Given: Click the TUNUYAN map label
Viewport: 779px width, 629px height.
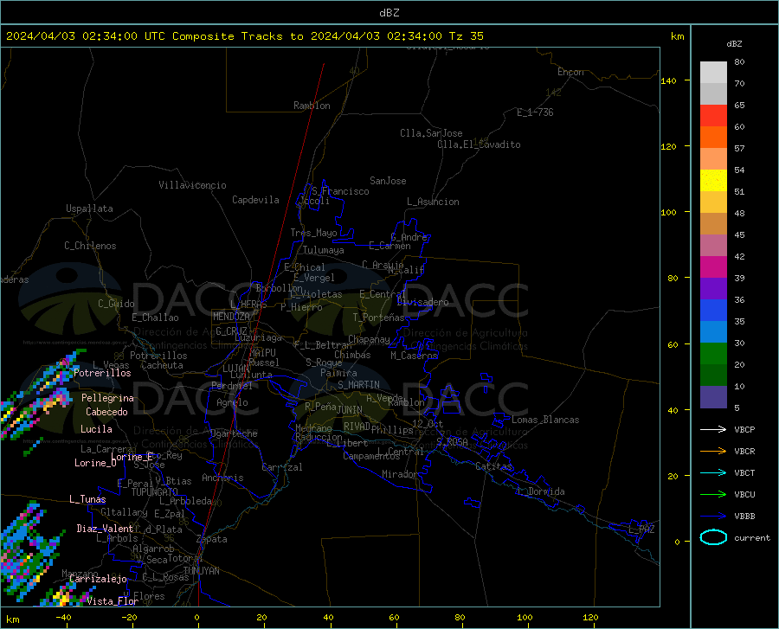Looking at the screenshot, I should [x=201, y=571].
